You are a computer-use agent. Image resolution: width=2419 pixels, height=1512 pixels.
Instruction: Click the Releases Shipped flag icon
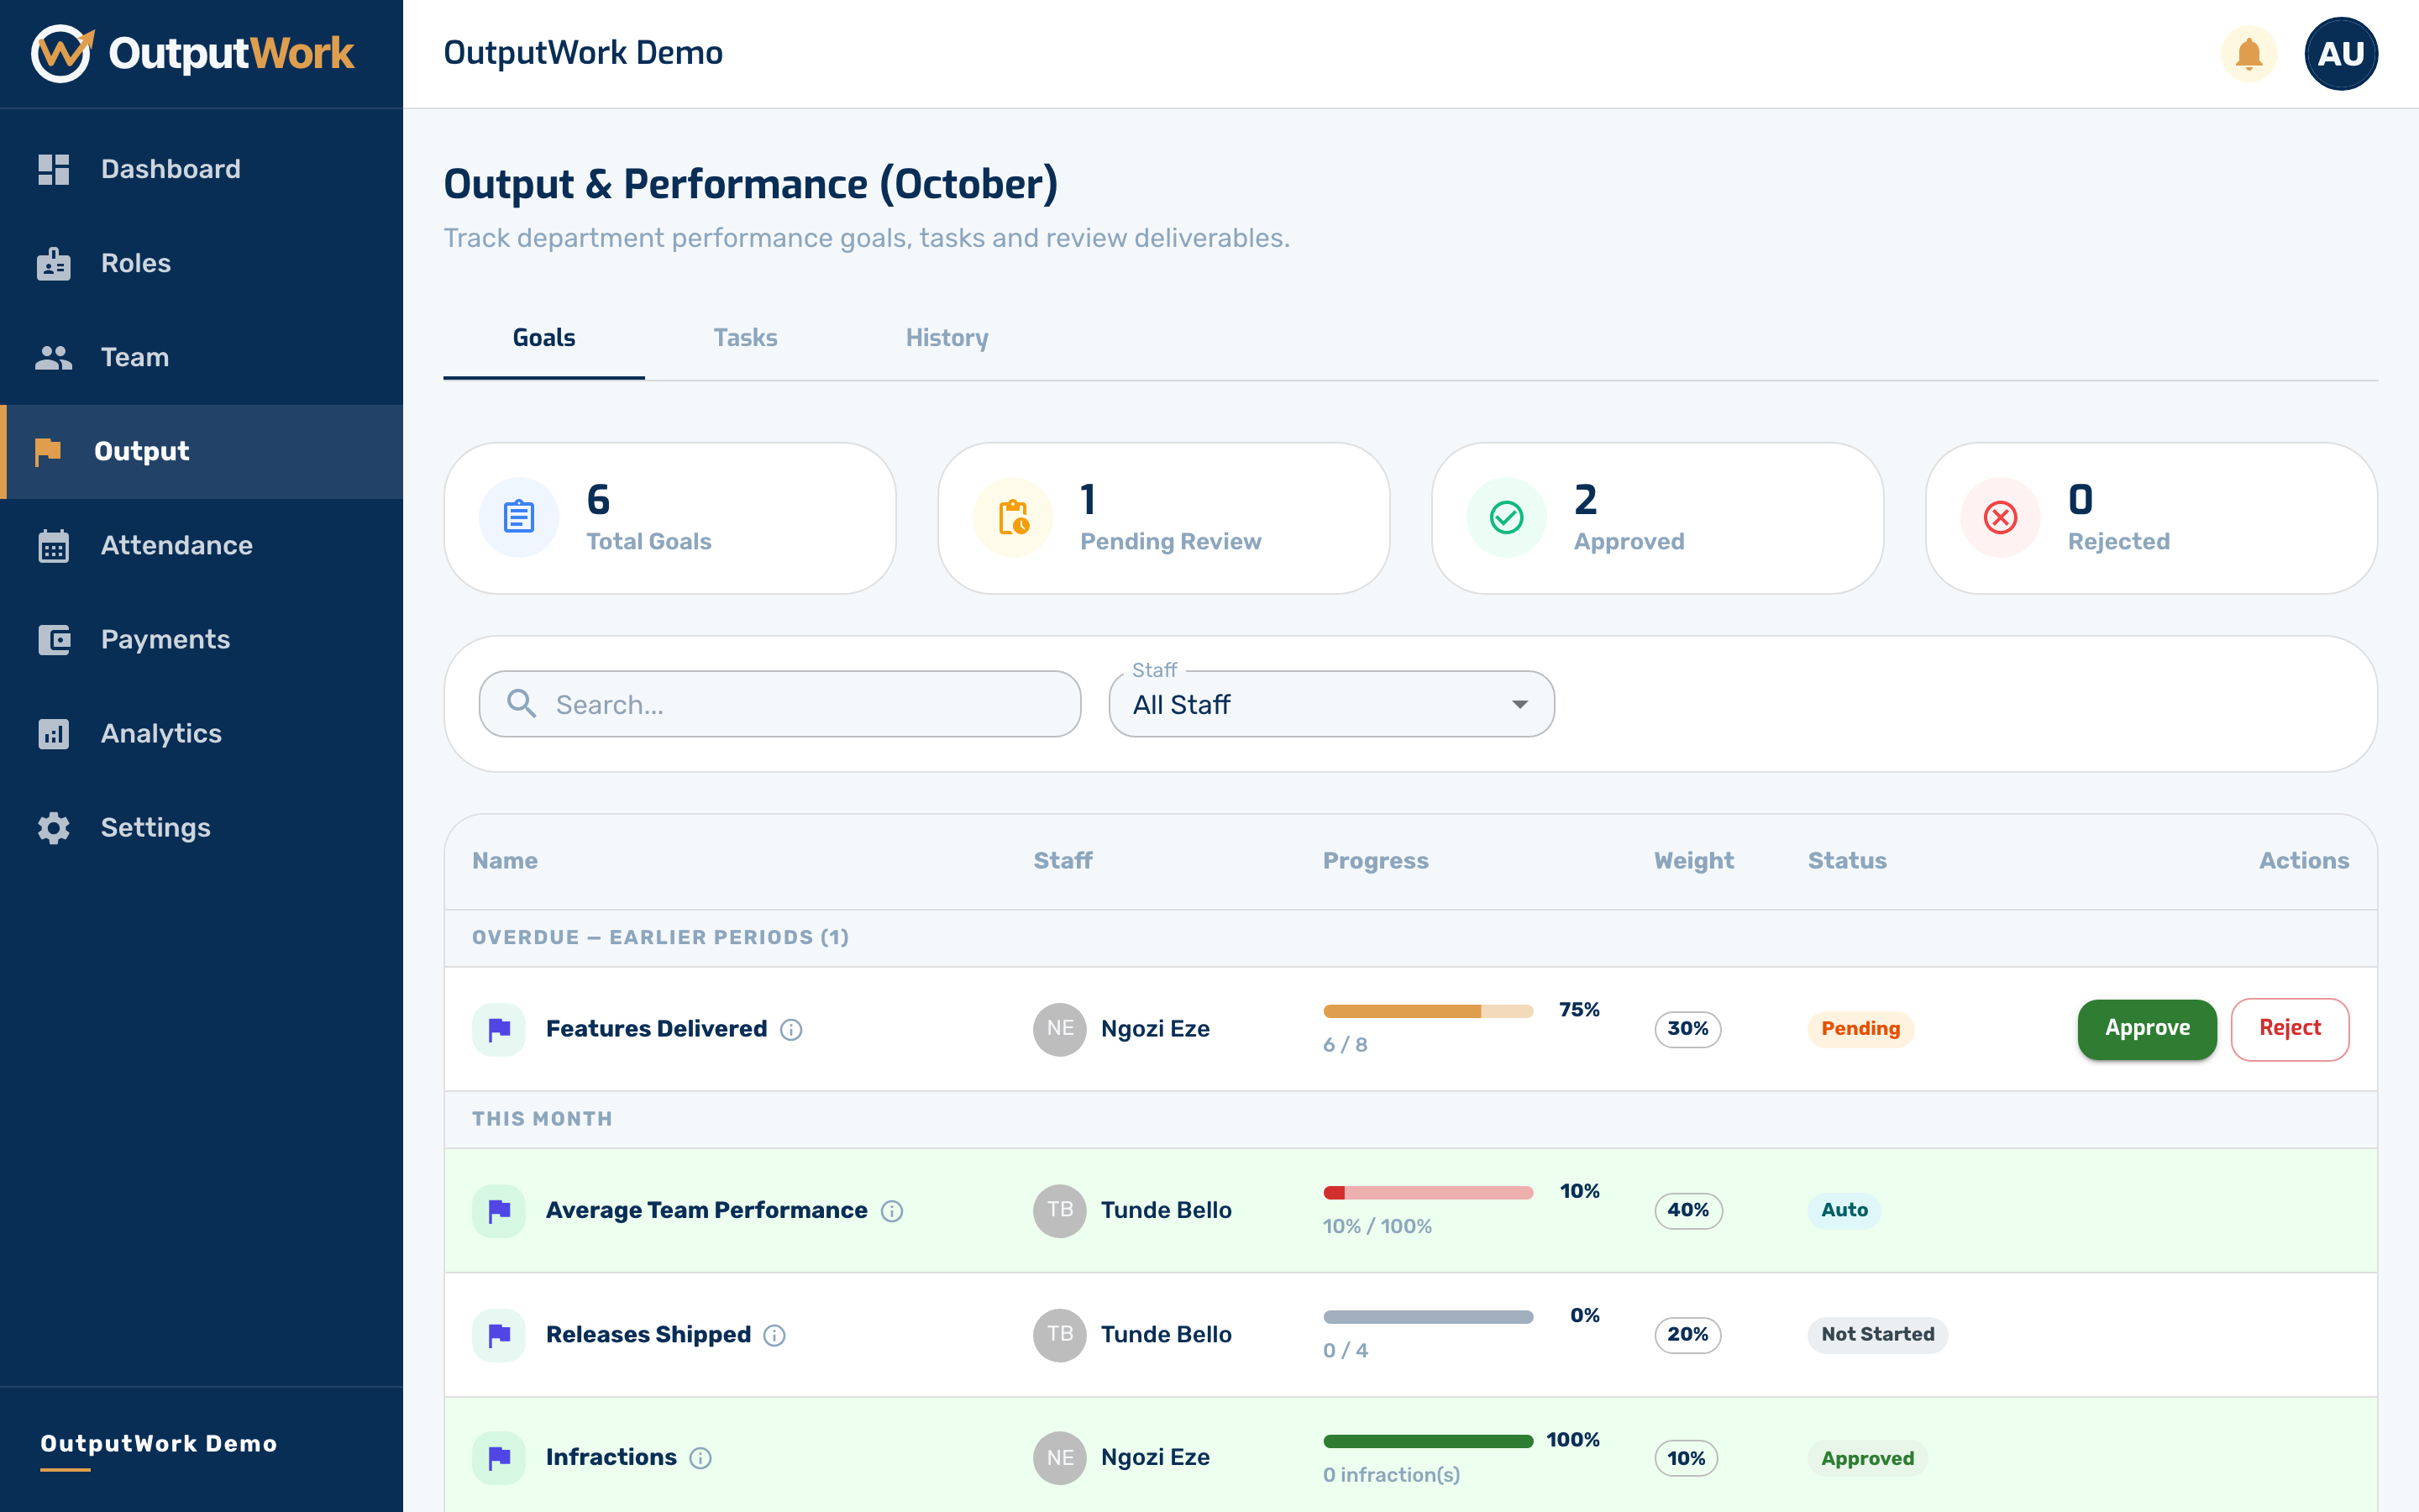[x=499, y=1335]
